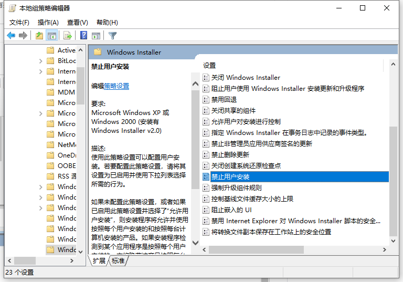
Task: Expand the first Windo tree node below RSS
Action: pyautogui.click(x=40, y=187)
